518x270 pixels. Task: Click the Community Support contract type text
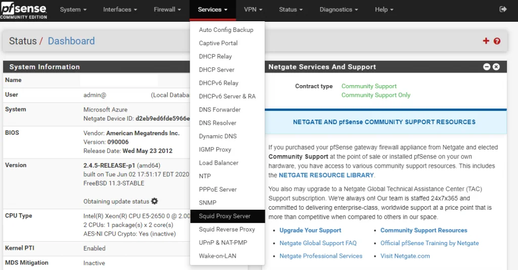point(369,86)
